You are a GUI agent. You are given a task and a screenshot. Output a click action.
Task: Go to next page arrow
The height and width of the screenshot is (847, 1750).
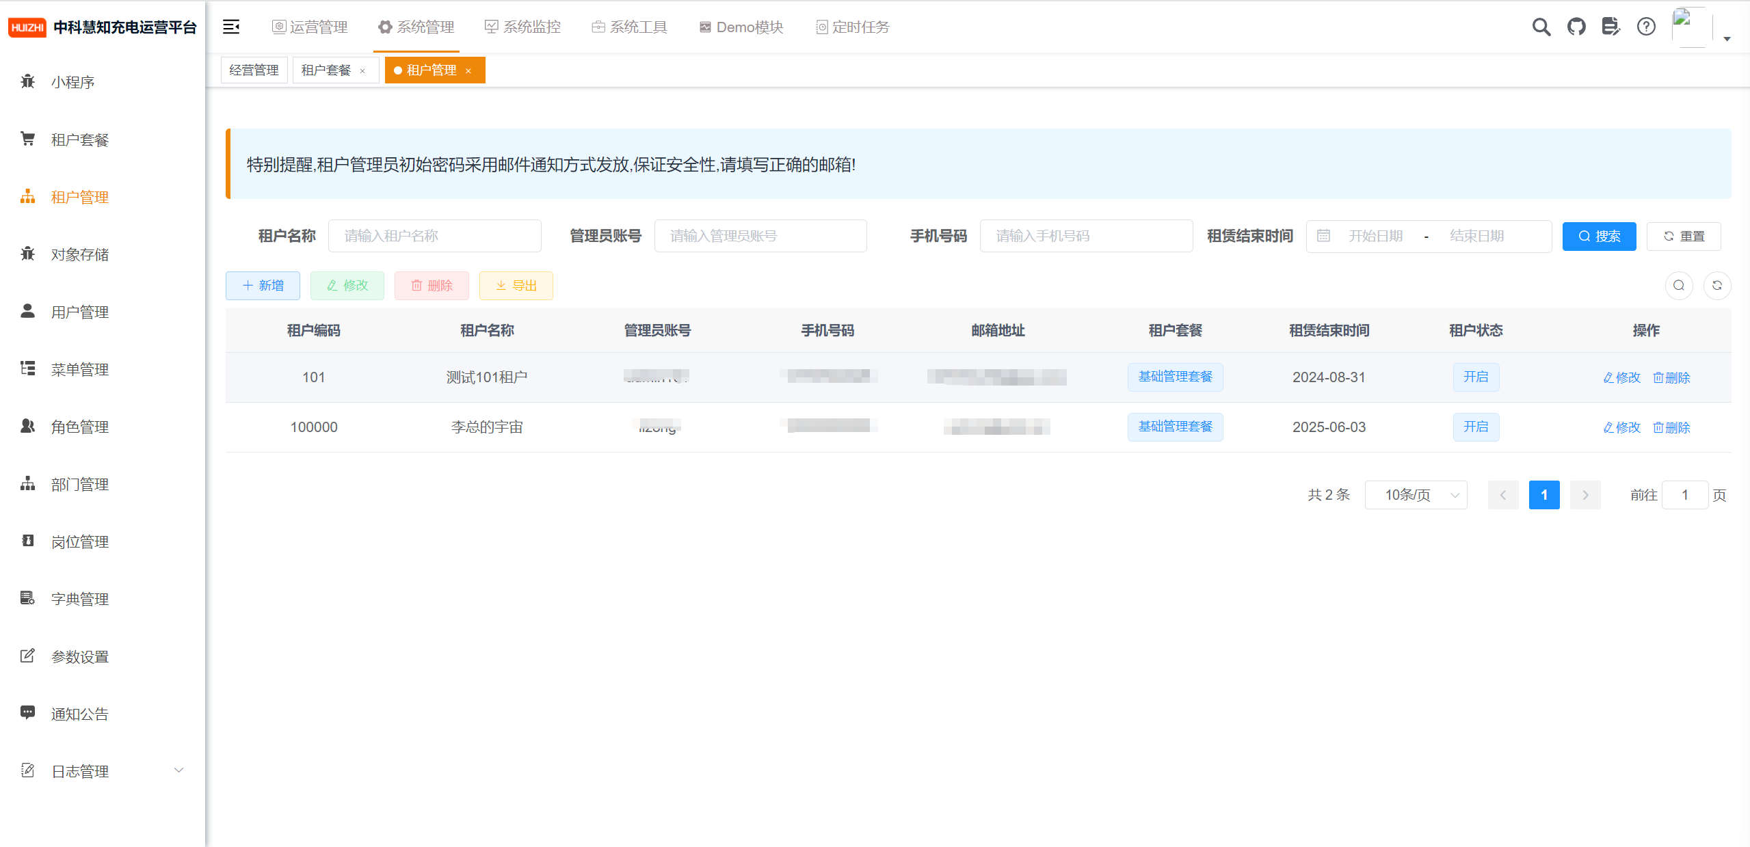[x=1585, y=495]
